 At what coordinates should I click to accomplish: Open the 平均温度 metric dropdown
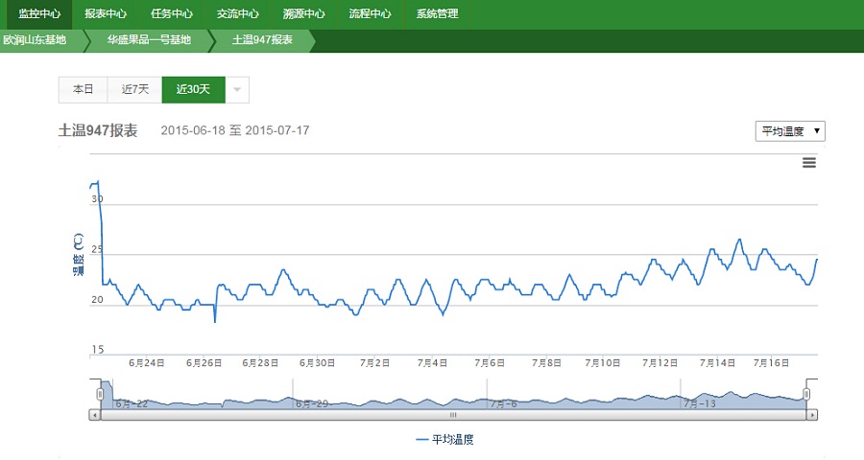click(790, 131)
